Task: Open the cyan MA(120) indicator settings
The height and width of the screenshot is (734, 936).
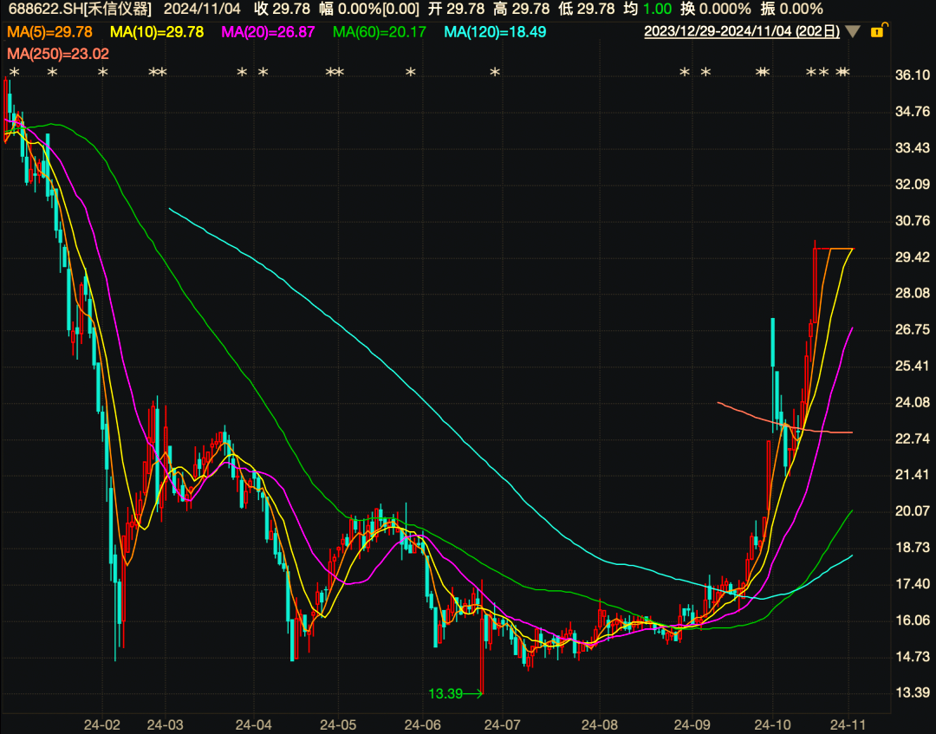Action: 495,32
